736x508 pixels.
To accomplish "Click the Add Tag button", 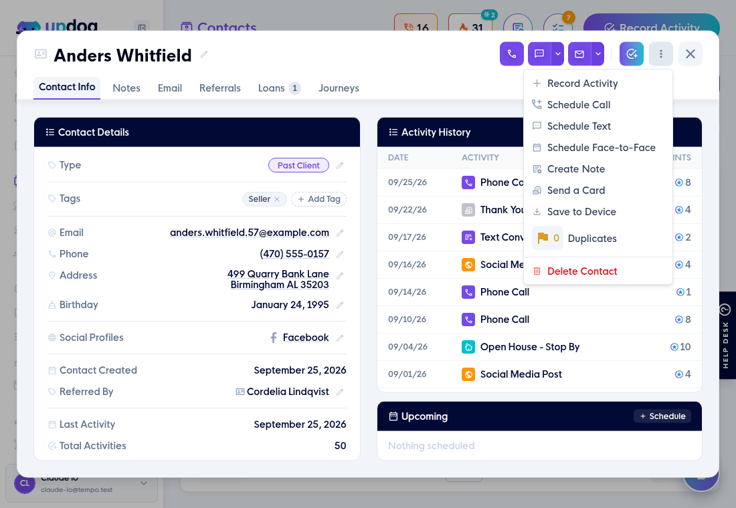I will pyautogui.click(x=319, y=199).
